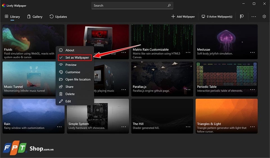Open the Library tab
The height and width of the screenshot is (158, 270).
click(x=12, y=17)
